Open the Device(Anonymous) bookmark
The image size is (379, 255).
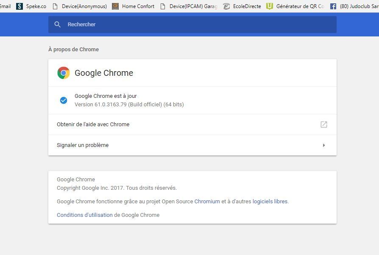coord(80,6)
